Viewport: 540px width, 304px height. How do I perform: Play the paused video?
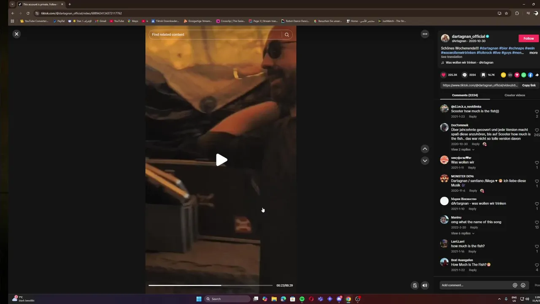221,160
